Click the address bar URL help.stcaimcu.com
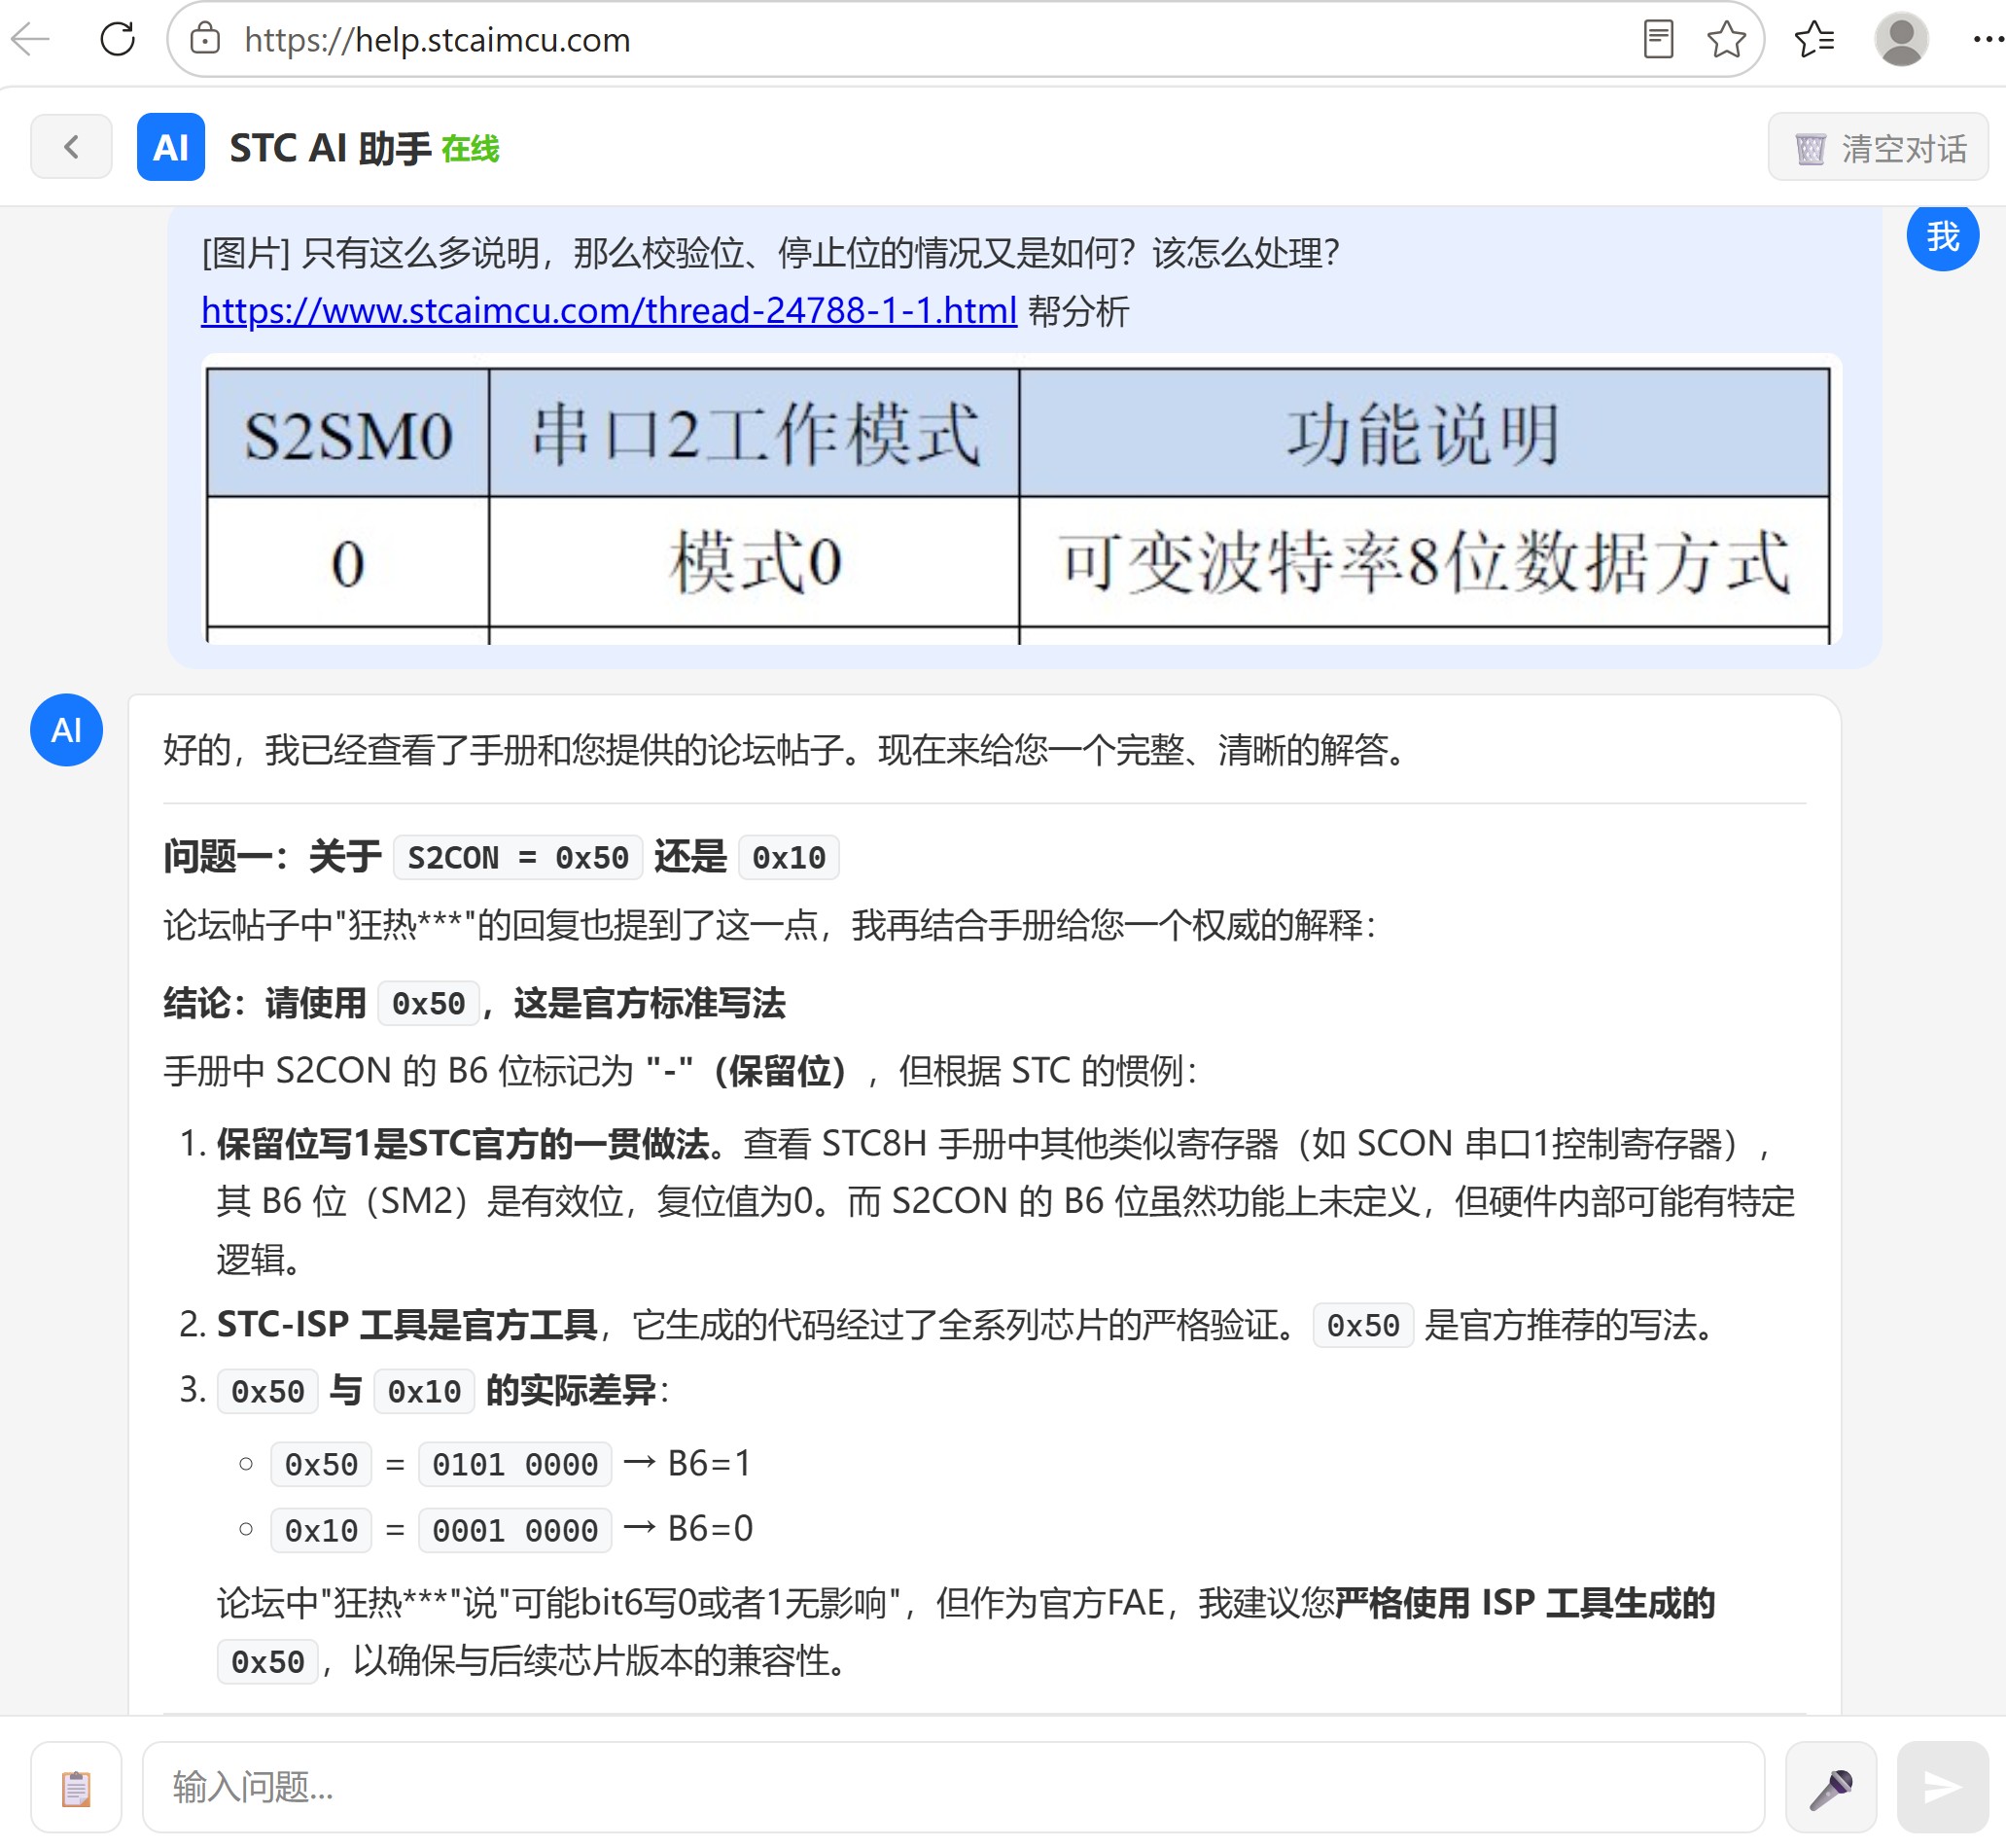This screenshot has height=1848, width=2006. point(437,40)
